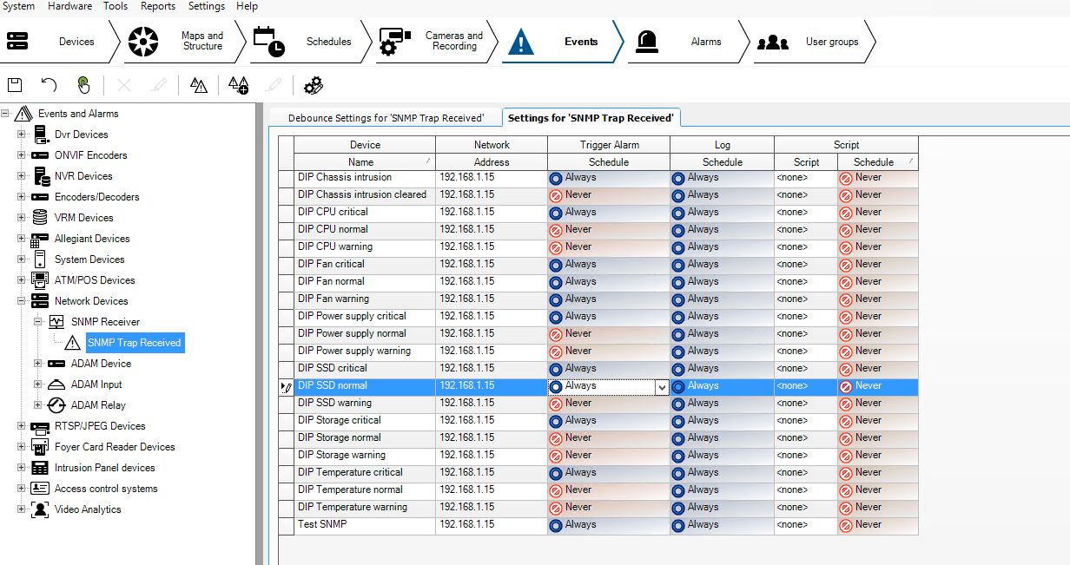Select the SNMP Trap Received tree item

tap(134, 343)
